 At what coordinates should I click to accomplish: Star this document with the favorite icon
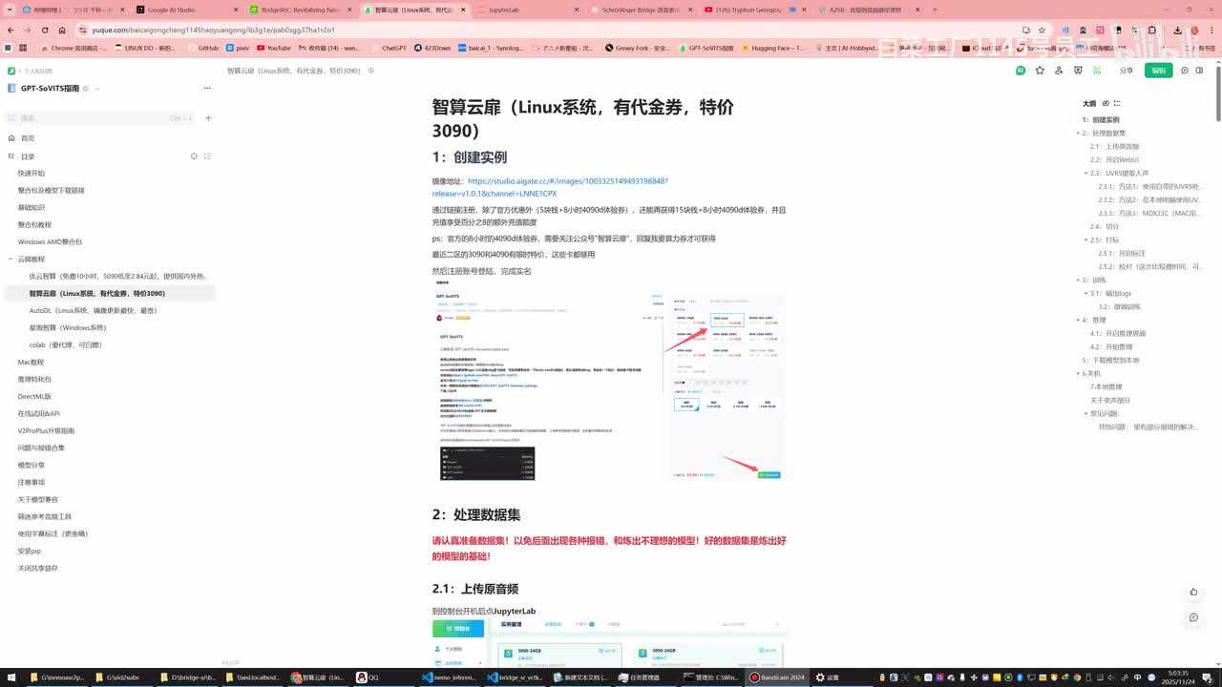[x=1040, y=71]
